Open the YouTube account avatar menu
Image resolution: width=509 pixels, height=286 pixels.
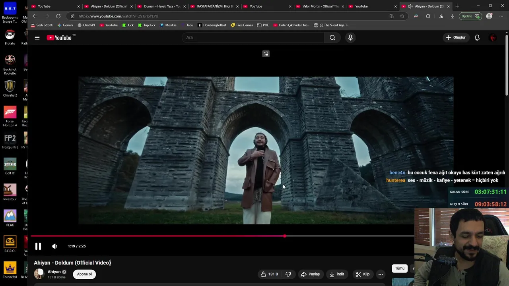(x=493, y=38)
